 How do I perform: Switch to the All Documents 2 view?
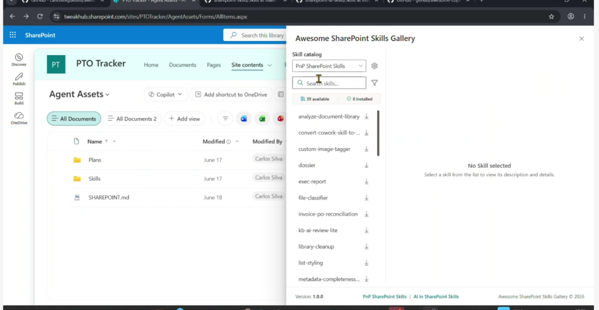tap(132, 119)
